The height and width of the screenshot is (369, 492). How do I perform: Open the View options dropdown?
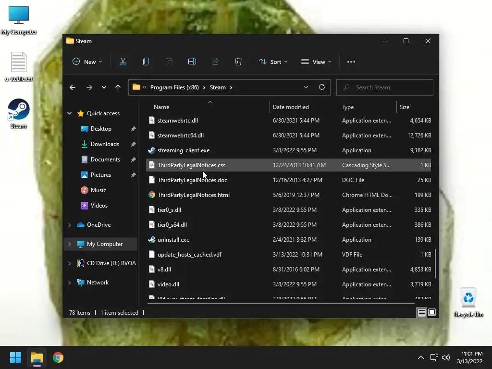(x=316, y=62)
